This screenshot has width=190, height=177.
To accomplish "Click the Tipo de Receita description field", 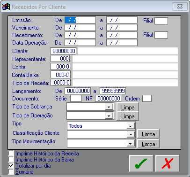I will (125, 83).
